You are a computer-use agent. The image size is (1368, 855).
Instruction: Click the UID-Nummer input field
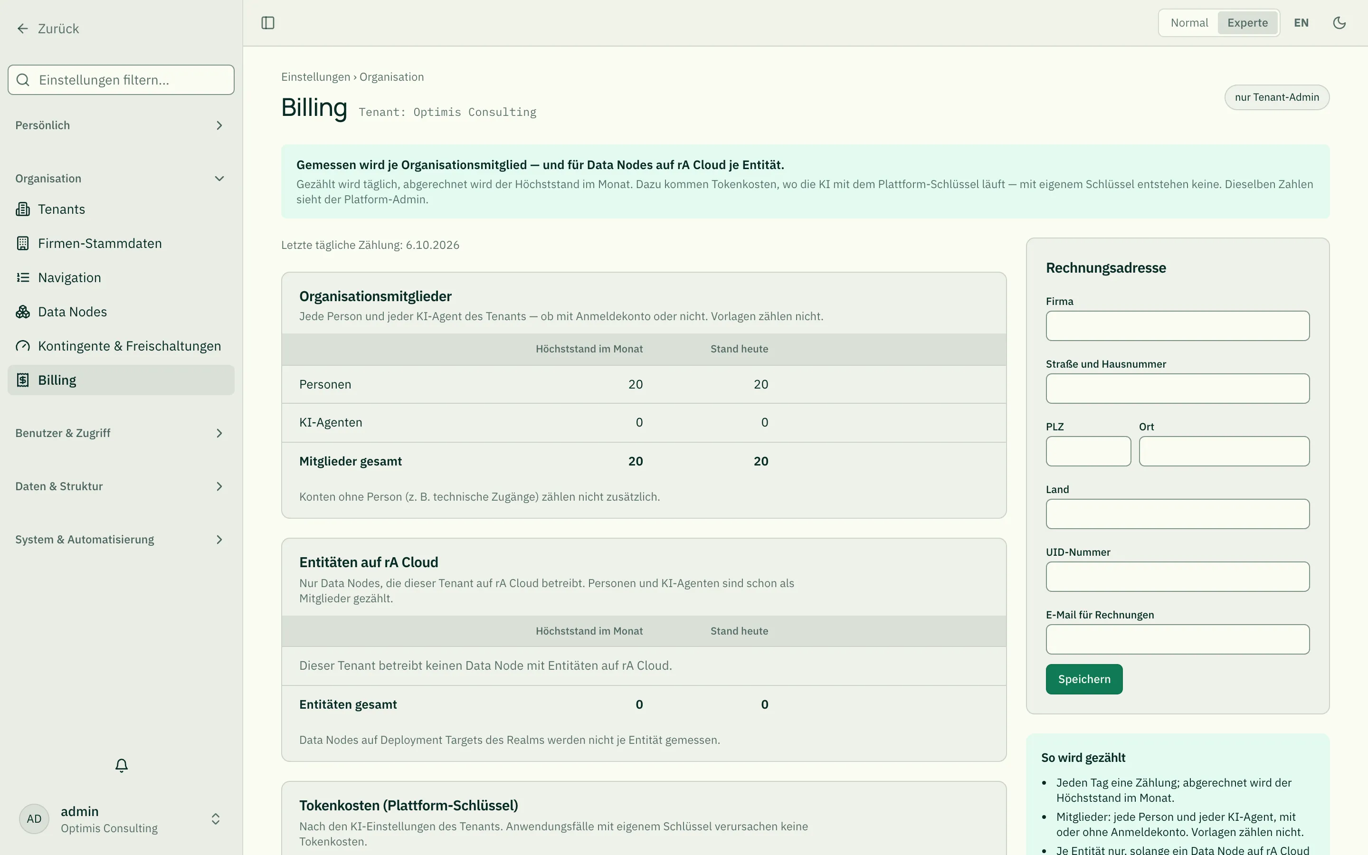coord(1178,577)
